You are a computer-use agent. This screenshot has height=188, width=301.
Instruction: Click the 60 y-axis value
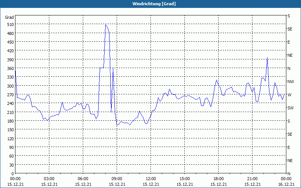12,156
